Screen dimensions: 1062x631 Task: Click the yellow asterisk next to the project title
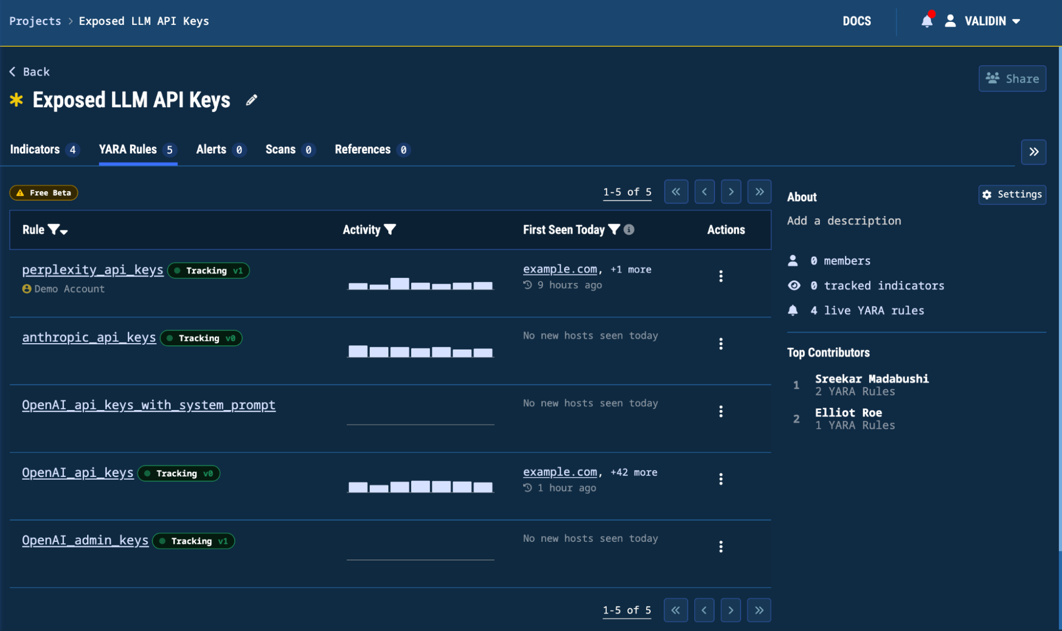click(16, 100)
